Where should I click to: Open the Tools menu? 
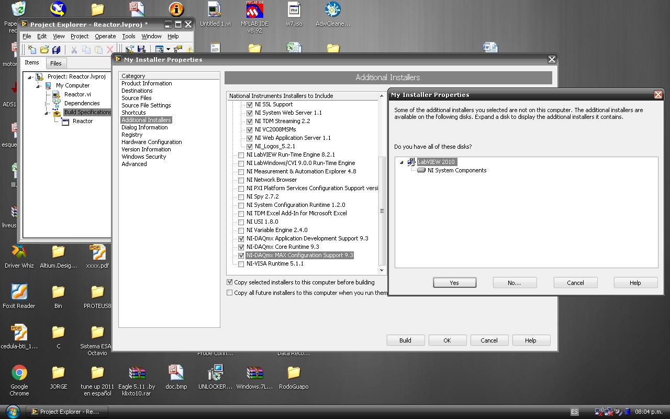pos(129,36)
